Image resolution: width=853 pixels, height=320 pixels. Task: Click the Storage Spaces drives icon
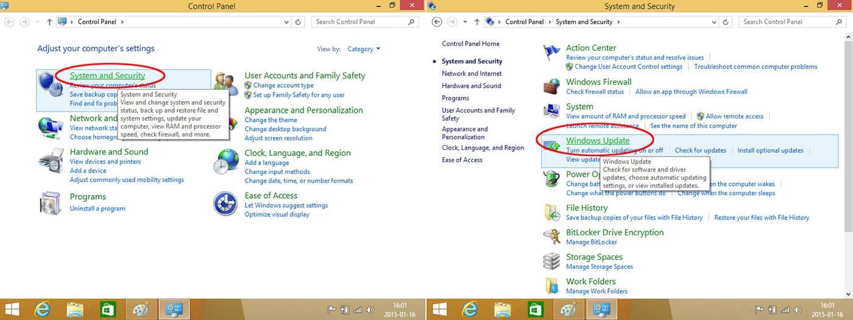552,261
